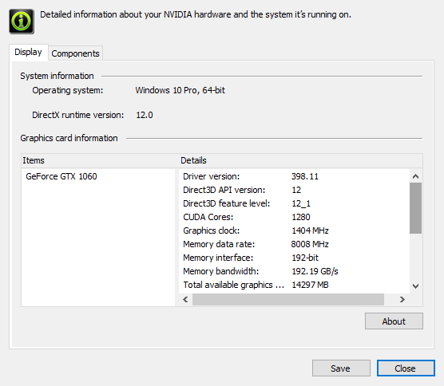Click Windows 10 Pro, 64-bit text

(x=180, y=90)
